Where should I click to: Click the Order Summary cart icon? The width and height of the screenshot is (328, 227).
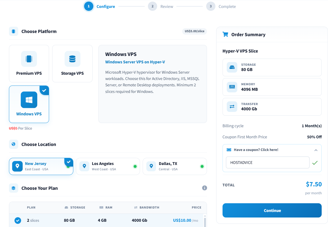tap(225, 34)
